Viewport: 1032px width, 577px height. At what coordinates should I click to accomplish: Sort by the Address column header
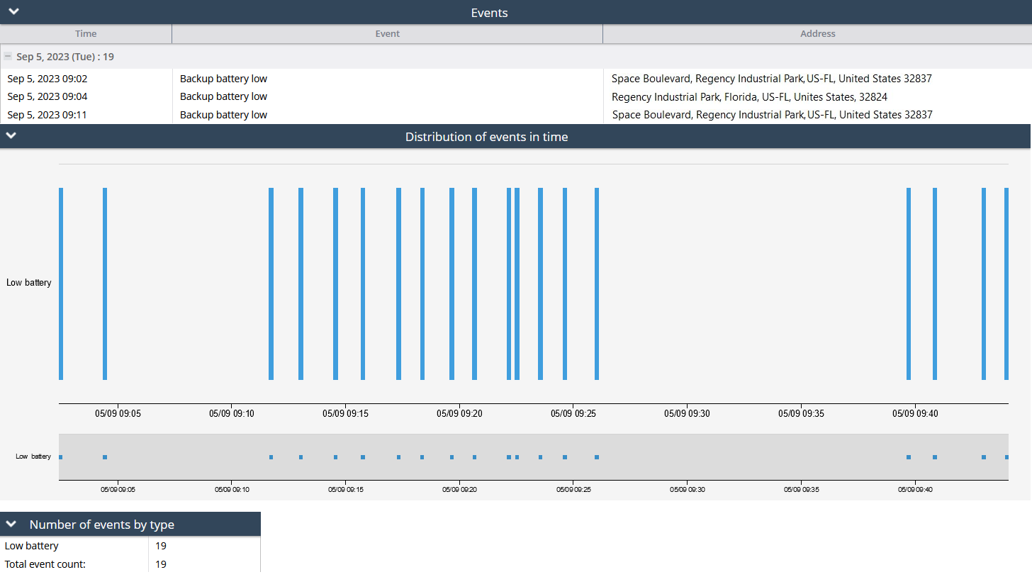tap(817, 34)
